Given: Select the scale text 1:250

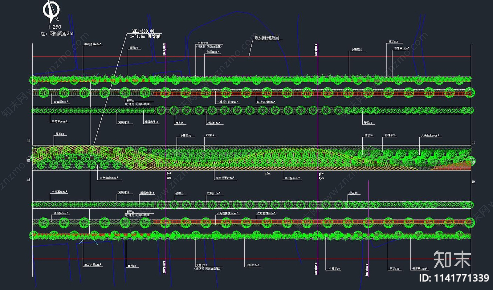Looking at the screenshot, I should (55, 27).
